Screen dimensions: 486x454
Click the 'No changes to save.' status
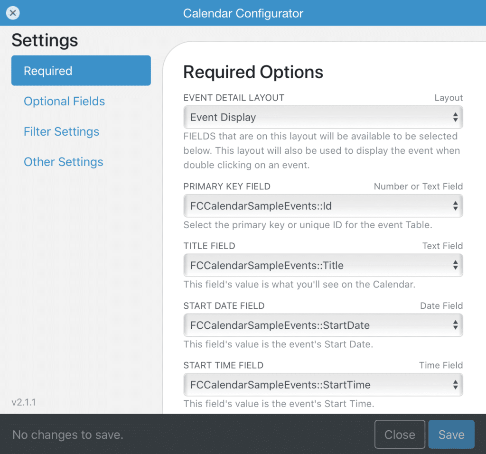(x=68, y=435)
